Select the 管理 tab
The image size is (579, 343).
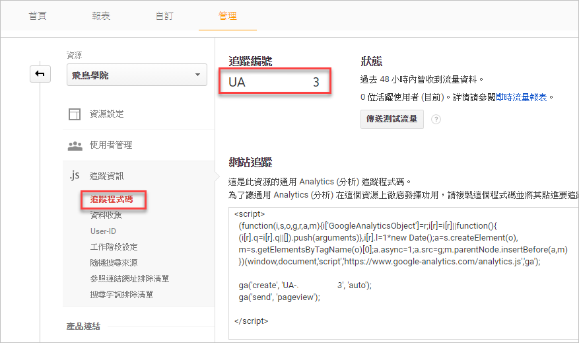[228, 16]
